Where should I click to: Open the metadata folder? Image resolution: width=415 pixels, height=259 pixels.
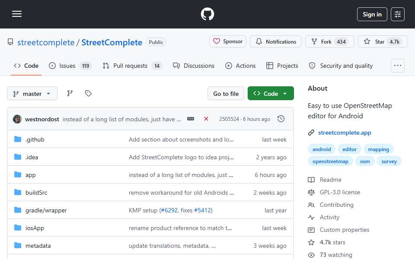click(x=38, y=246)
